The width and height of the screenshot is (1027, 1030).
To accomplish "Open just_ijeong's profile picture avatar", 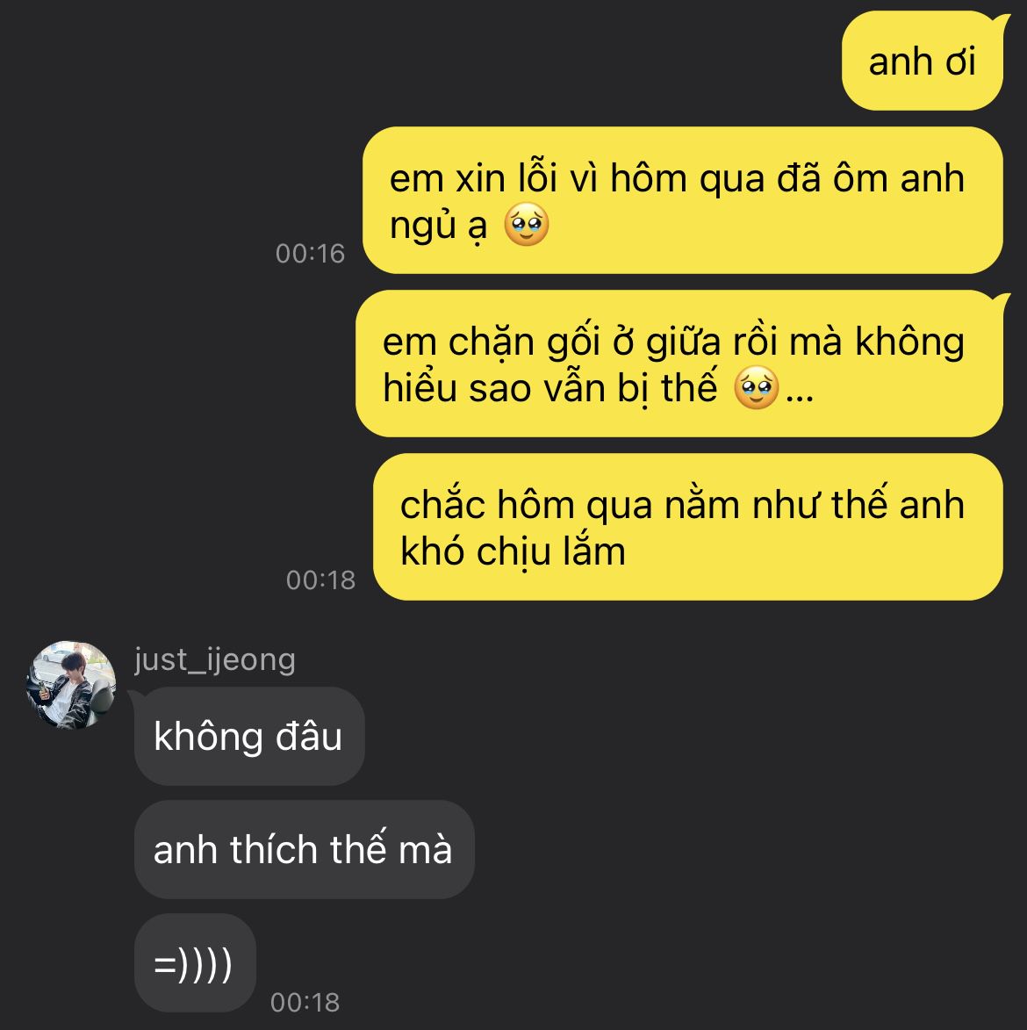I will [x=71, y=685].
